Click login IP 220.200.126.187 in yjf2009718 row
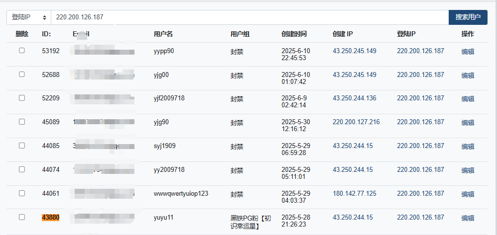Viewport: 497px width, 235px height. [x=420, y=98]
